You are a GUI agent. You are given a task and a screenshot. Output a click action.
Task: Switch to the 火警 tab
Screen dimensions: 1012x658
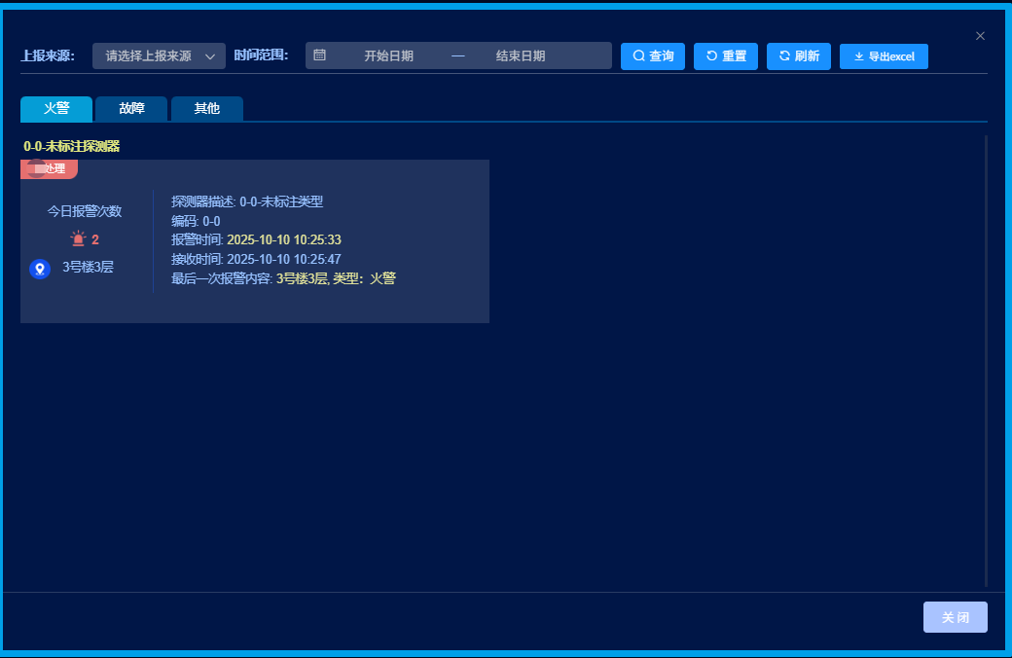(56, 109)
